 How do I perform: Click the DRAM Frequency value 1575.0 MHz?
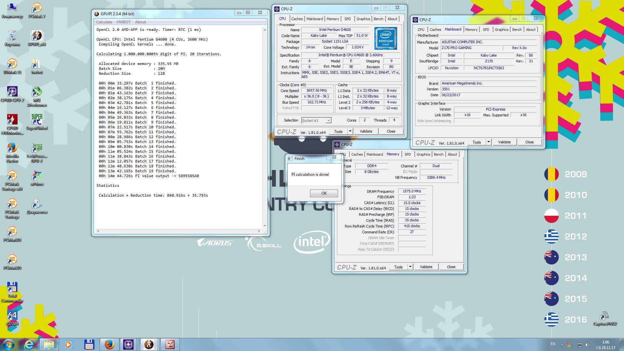(x=412, y=191)
